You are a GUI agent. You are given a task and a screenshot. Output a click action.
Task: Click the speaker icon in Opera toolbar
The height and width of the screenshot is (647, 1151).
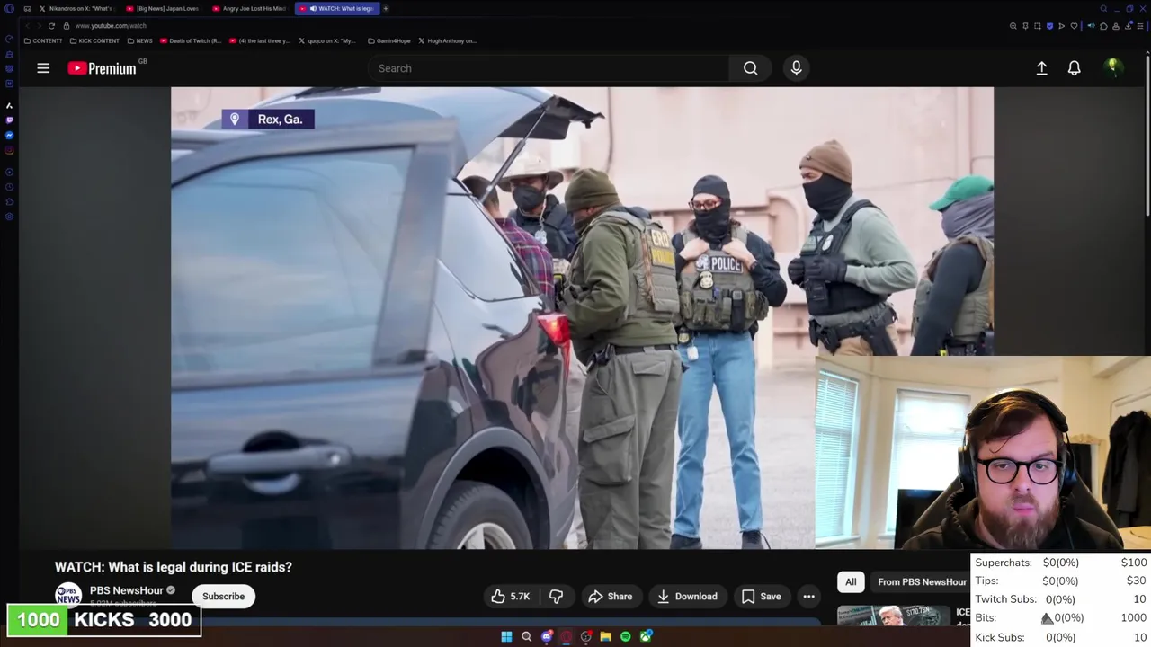(1091, 26)
